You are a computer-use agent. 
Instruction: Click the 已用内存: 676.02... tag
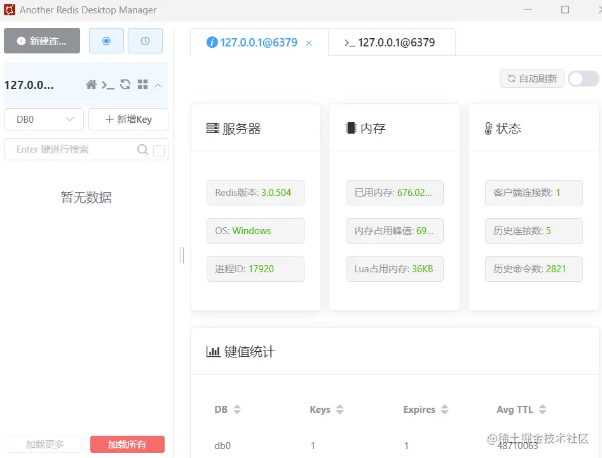395,193
